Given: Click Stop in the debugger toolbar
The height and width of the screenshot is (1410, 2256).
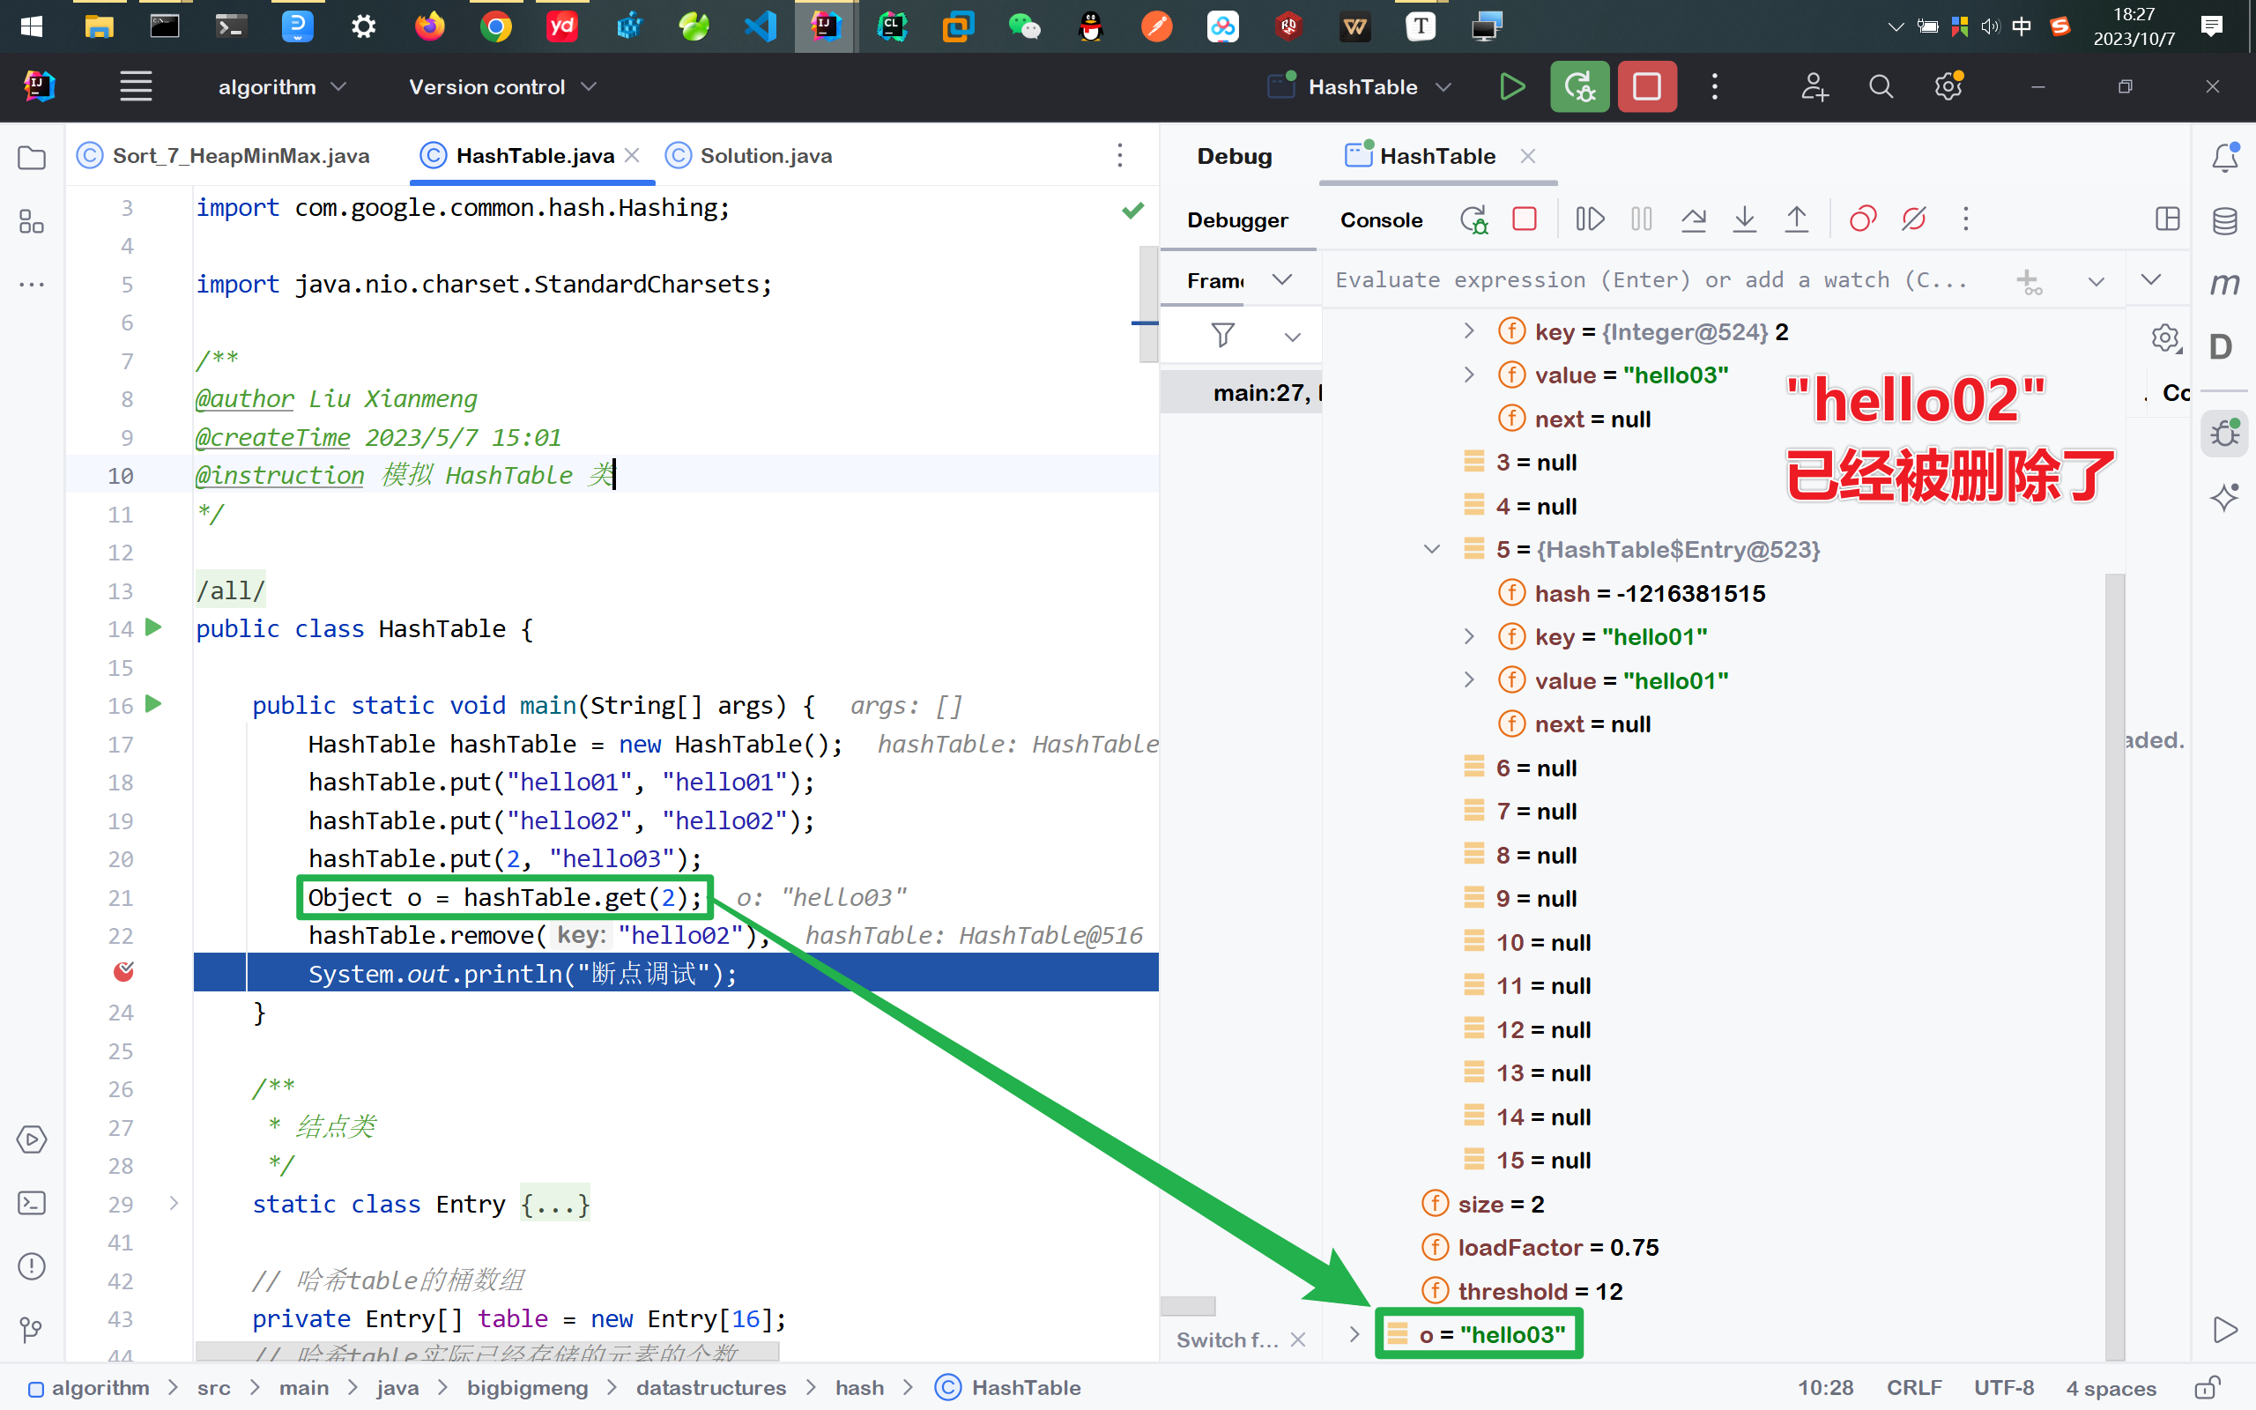Looking at the screenshot, I should point(1525,219).
